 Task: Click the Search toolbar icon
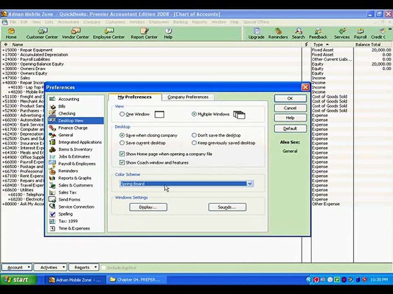298,33
